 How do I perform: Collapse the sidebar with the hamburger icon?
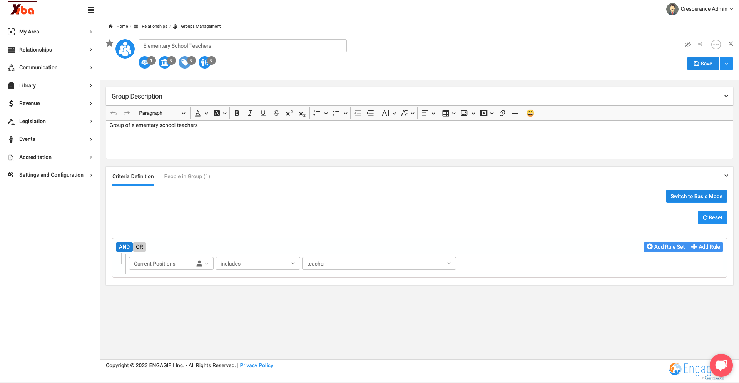click(x=91, y=10)
